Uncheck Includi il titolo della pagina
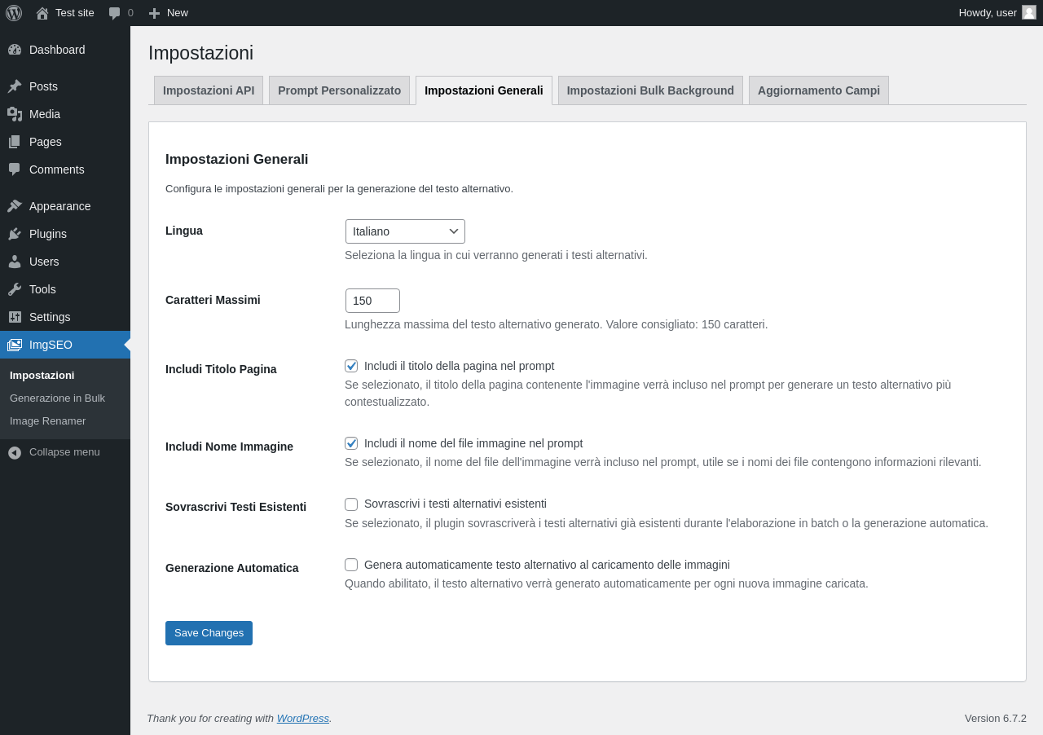Screen dimensions: 1043x735 point(351,366)
